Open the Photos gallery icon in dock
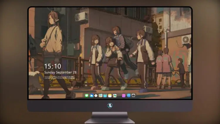 [x=115, y=95]
